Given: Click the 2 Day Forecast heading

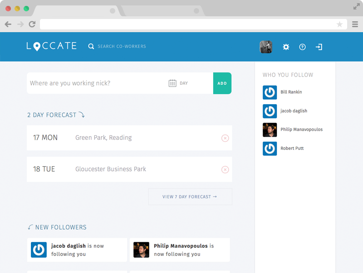Looking at the screenshot, I should tap(56, 115).
